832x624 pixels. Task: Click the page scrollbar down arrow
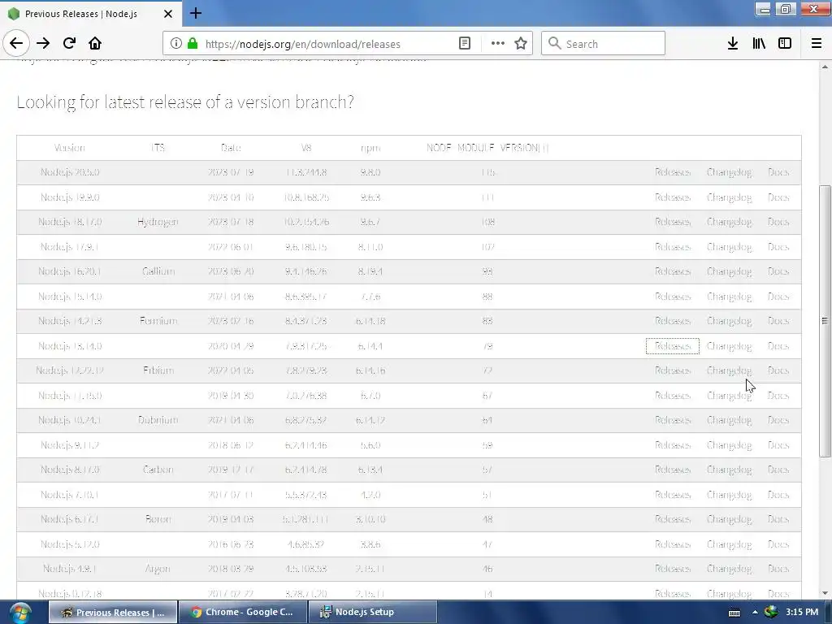825,592
